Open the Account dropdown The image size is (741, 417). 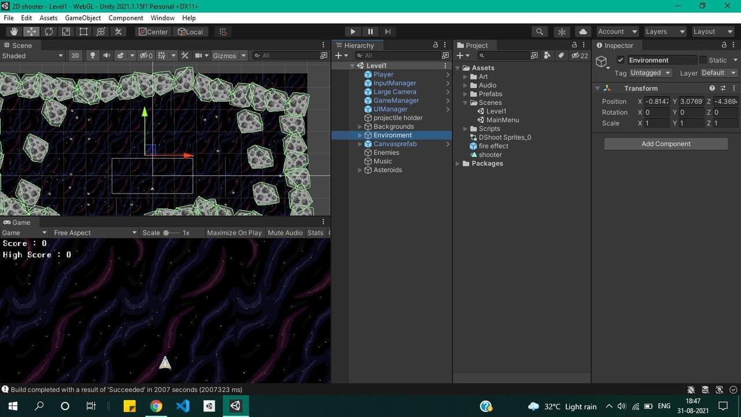[x=617, y=32]
